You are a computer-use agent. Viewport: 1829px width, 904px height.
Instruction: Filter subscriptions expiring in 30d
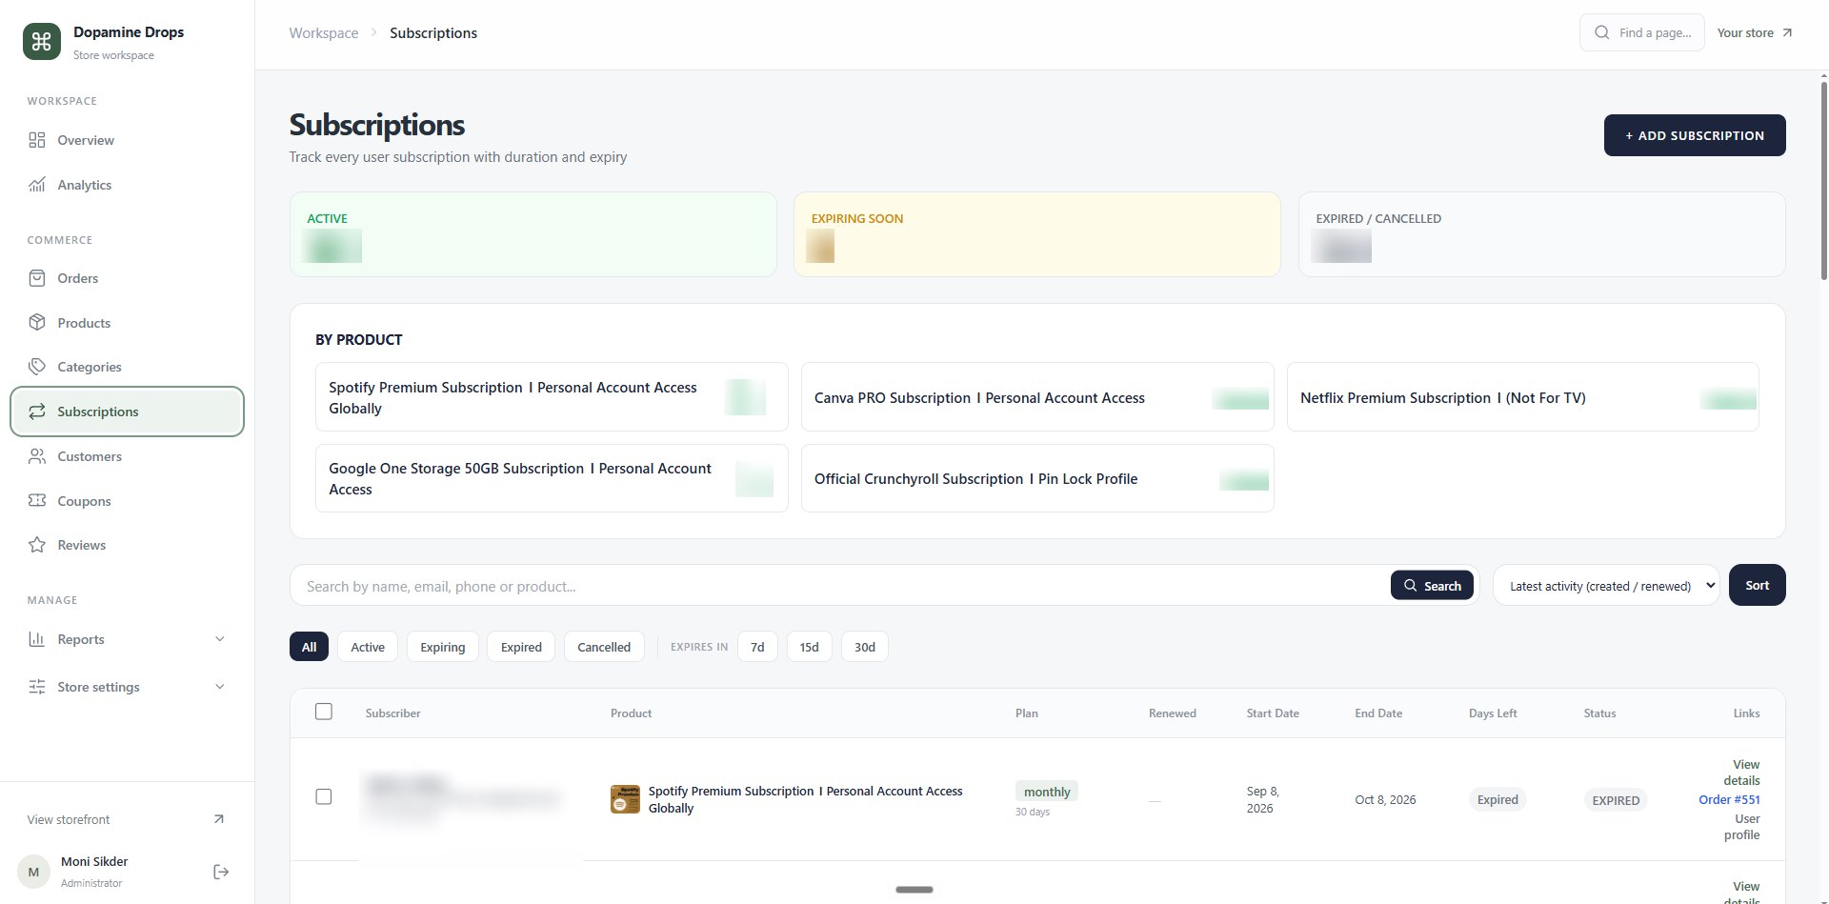click(x=865, y=647)
